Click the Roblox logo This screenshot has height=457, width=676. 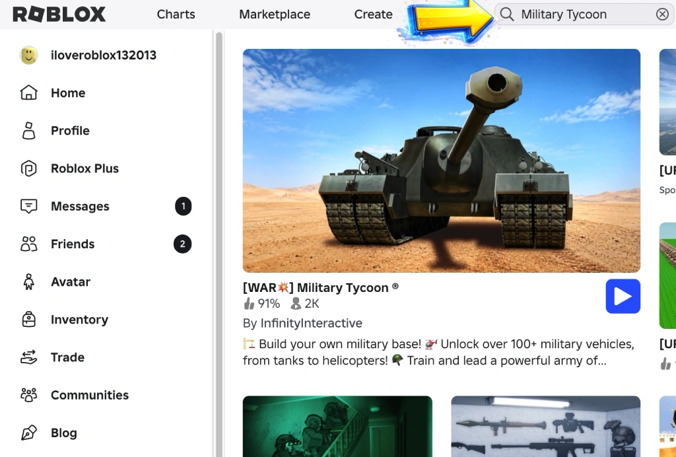click(59, 15)
